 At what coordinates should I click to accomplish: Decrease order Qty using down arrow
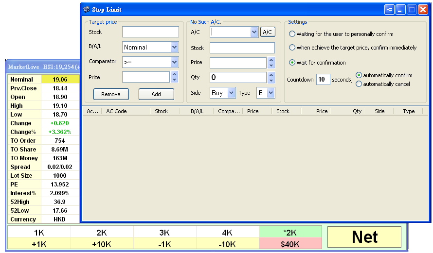click(x=271, y=80)
